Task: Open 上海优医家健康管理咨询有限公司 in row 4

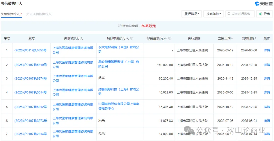Action: [73, 92]
